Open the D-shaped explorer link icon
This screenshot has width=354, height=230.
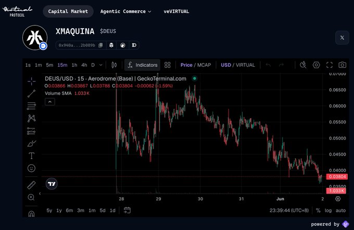coord(134,45)
